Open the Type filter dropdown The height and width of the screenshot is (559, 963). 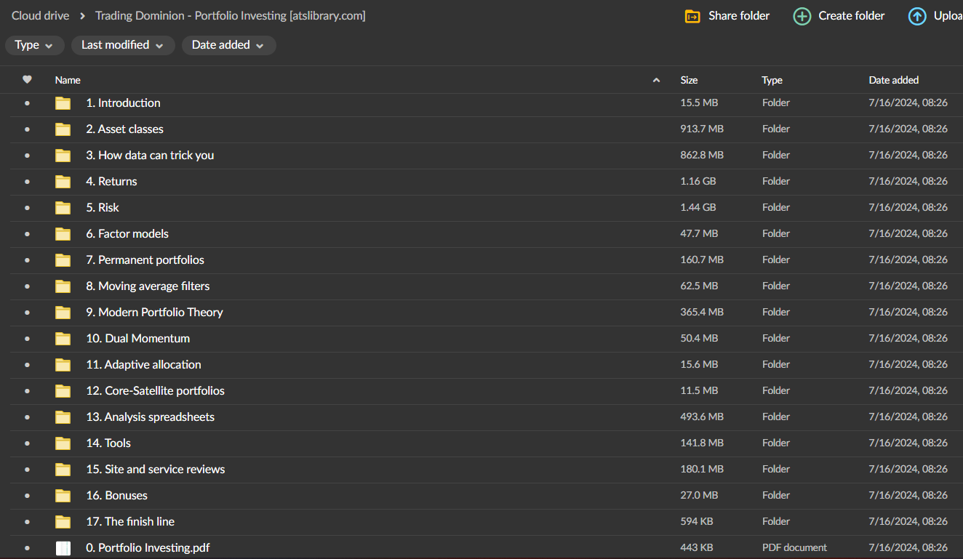(x=34, y=45)
